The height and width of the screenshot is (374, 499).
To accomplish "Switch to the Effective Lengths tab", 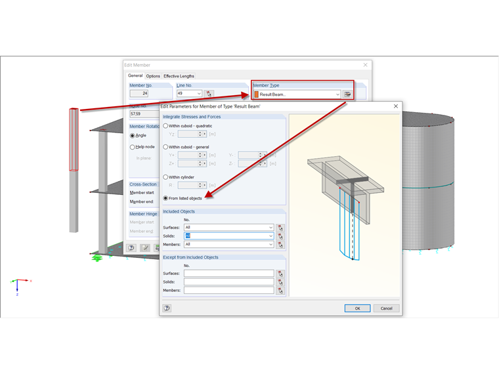I will coord(179,76).
